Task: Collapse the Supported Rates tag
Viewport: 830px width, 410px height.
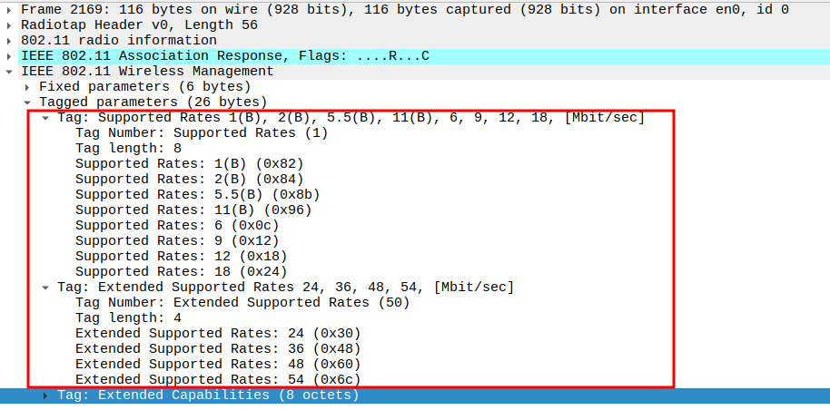Action: click(45, 118)
